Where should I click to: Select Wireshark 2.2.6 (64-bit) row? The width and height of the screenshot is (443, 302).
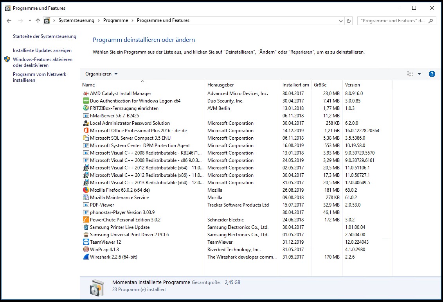[236, 257]
